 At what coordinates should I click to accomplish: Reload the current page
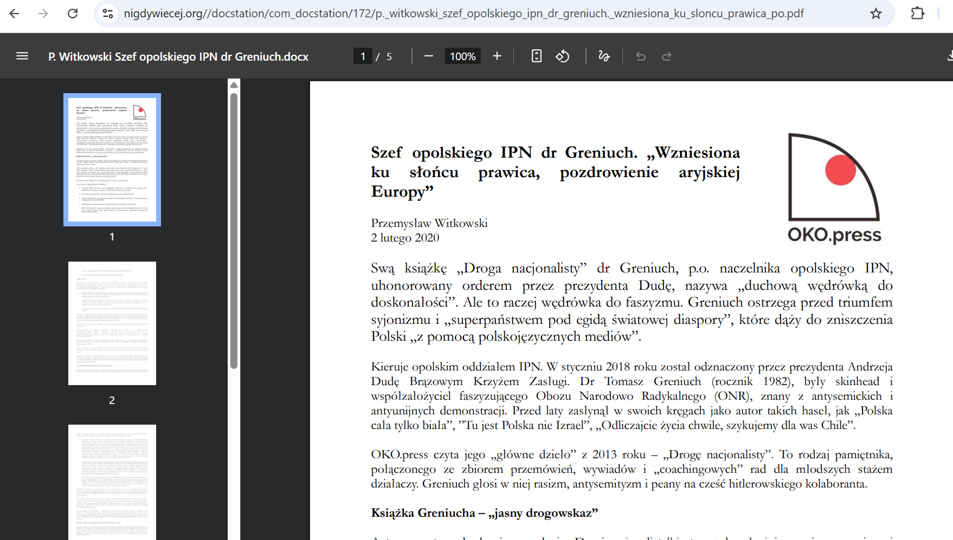tap(73, 14)
